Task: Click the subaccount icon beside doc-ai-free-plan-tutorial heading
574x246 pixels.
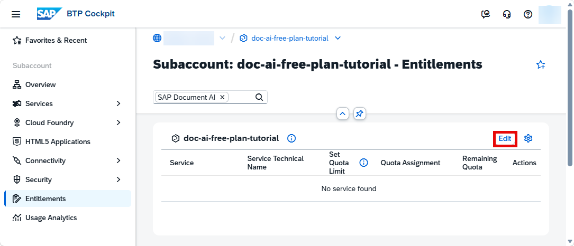Action: 175,138
